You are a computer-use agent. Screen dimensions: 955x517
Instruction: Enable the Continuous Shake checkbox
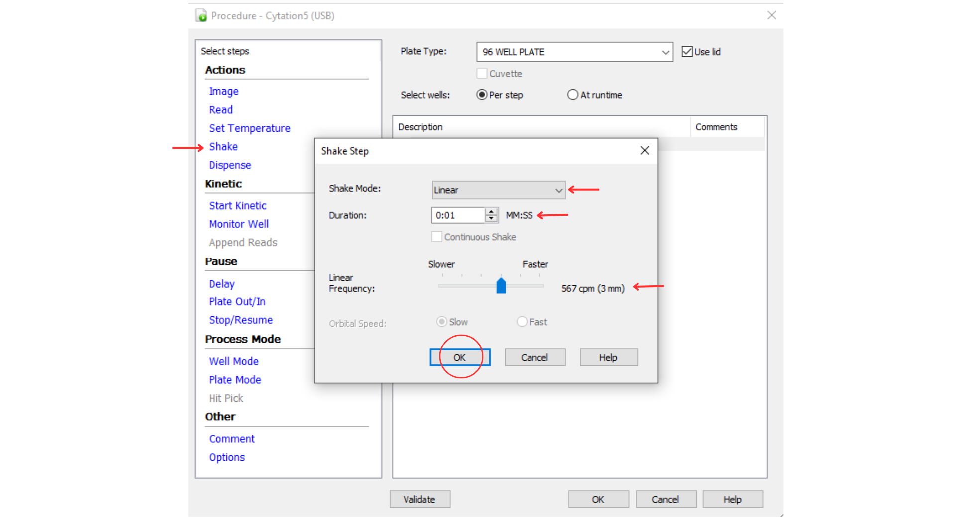pos(436,237)
